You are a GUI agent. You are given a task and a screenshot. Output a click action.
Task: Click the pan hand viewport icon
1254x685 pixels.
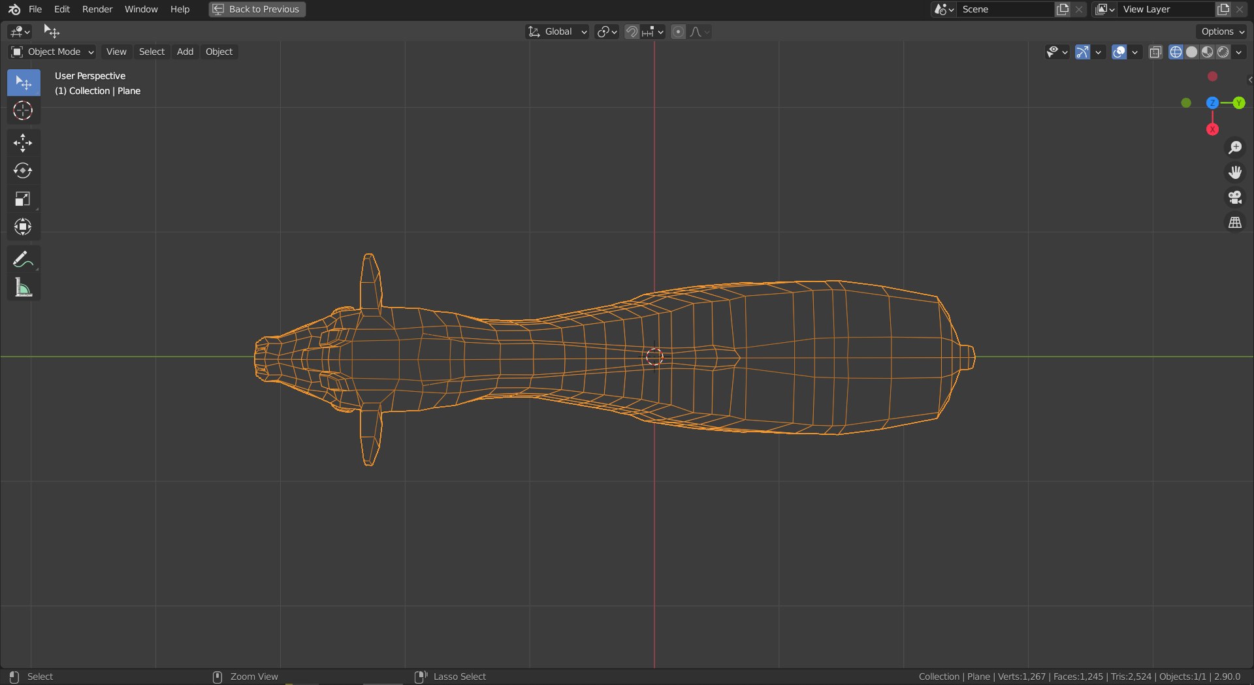pyautogui.click(x=1234, y=172)
